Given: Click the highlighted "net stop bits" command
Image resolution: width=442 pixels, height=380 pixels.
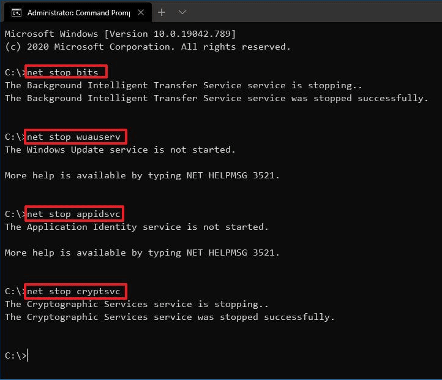Looking at the screenshot, I should 66,72.
